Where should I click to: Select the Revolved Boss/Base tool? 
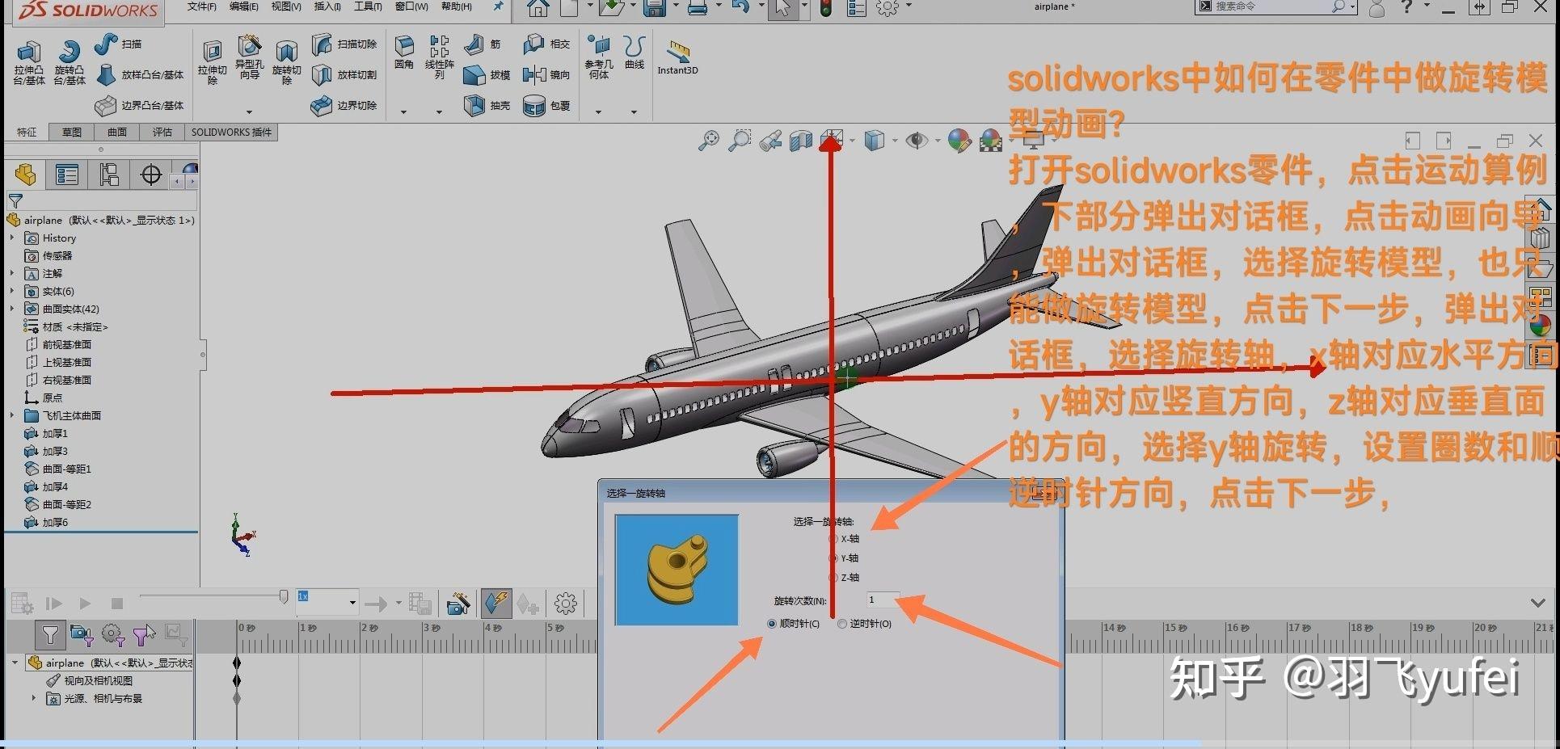coord(70,63)
